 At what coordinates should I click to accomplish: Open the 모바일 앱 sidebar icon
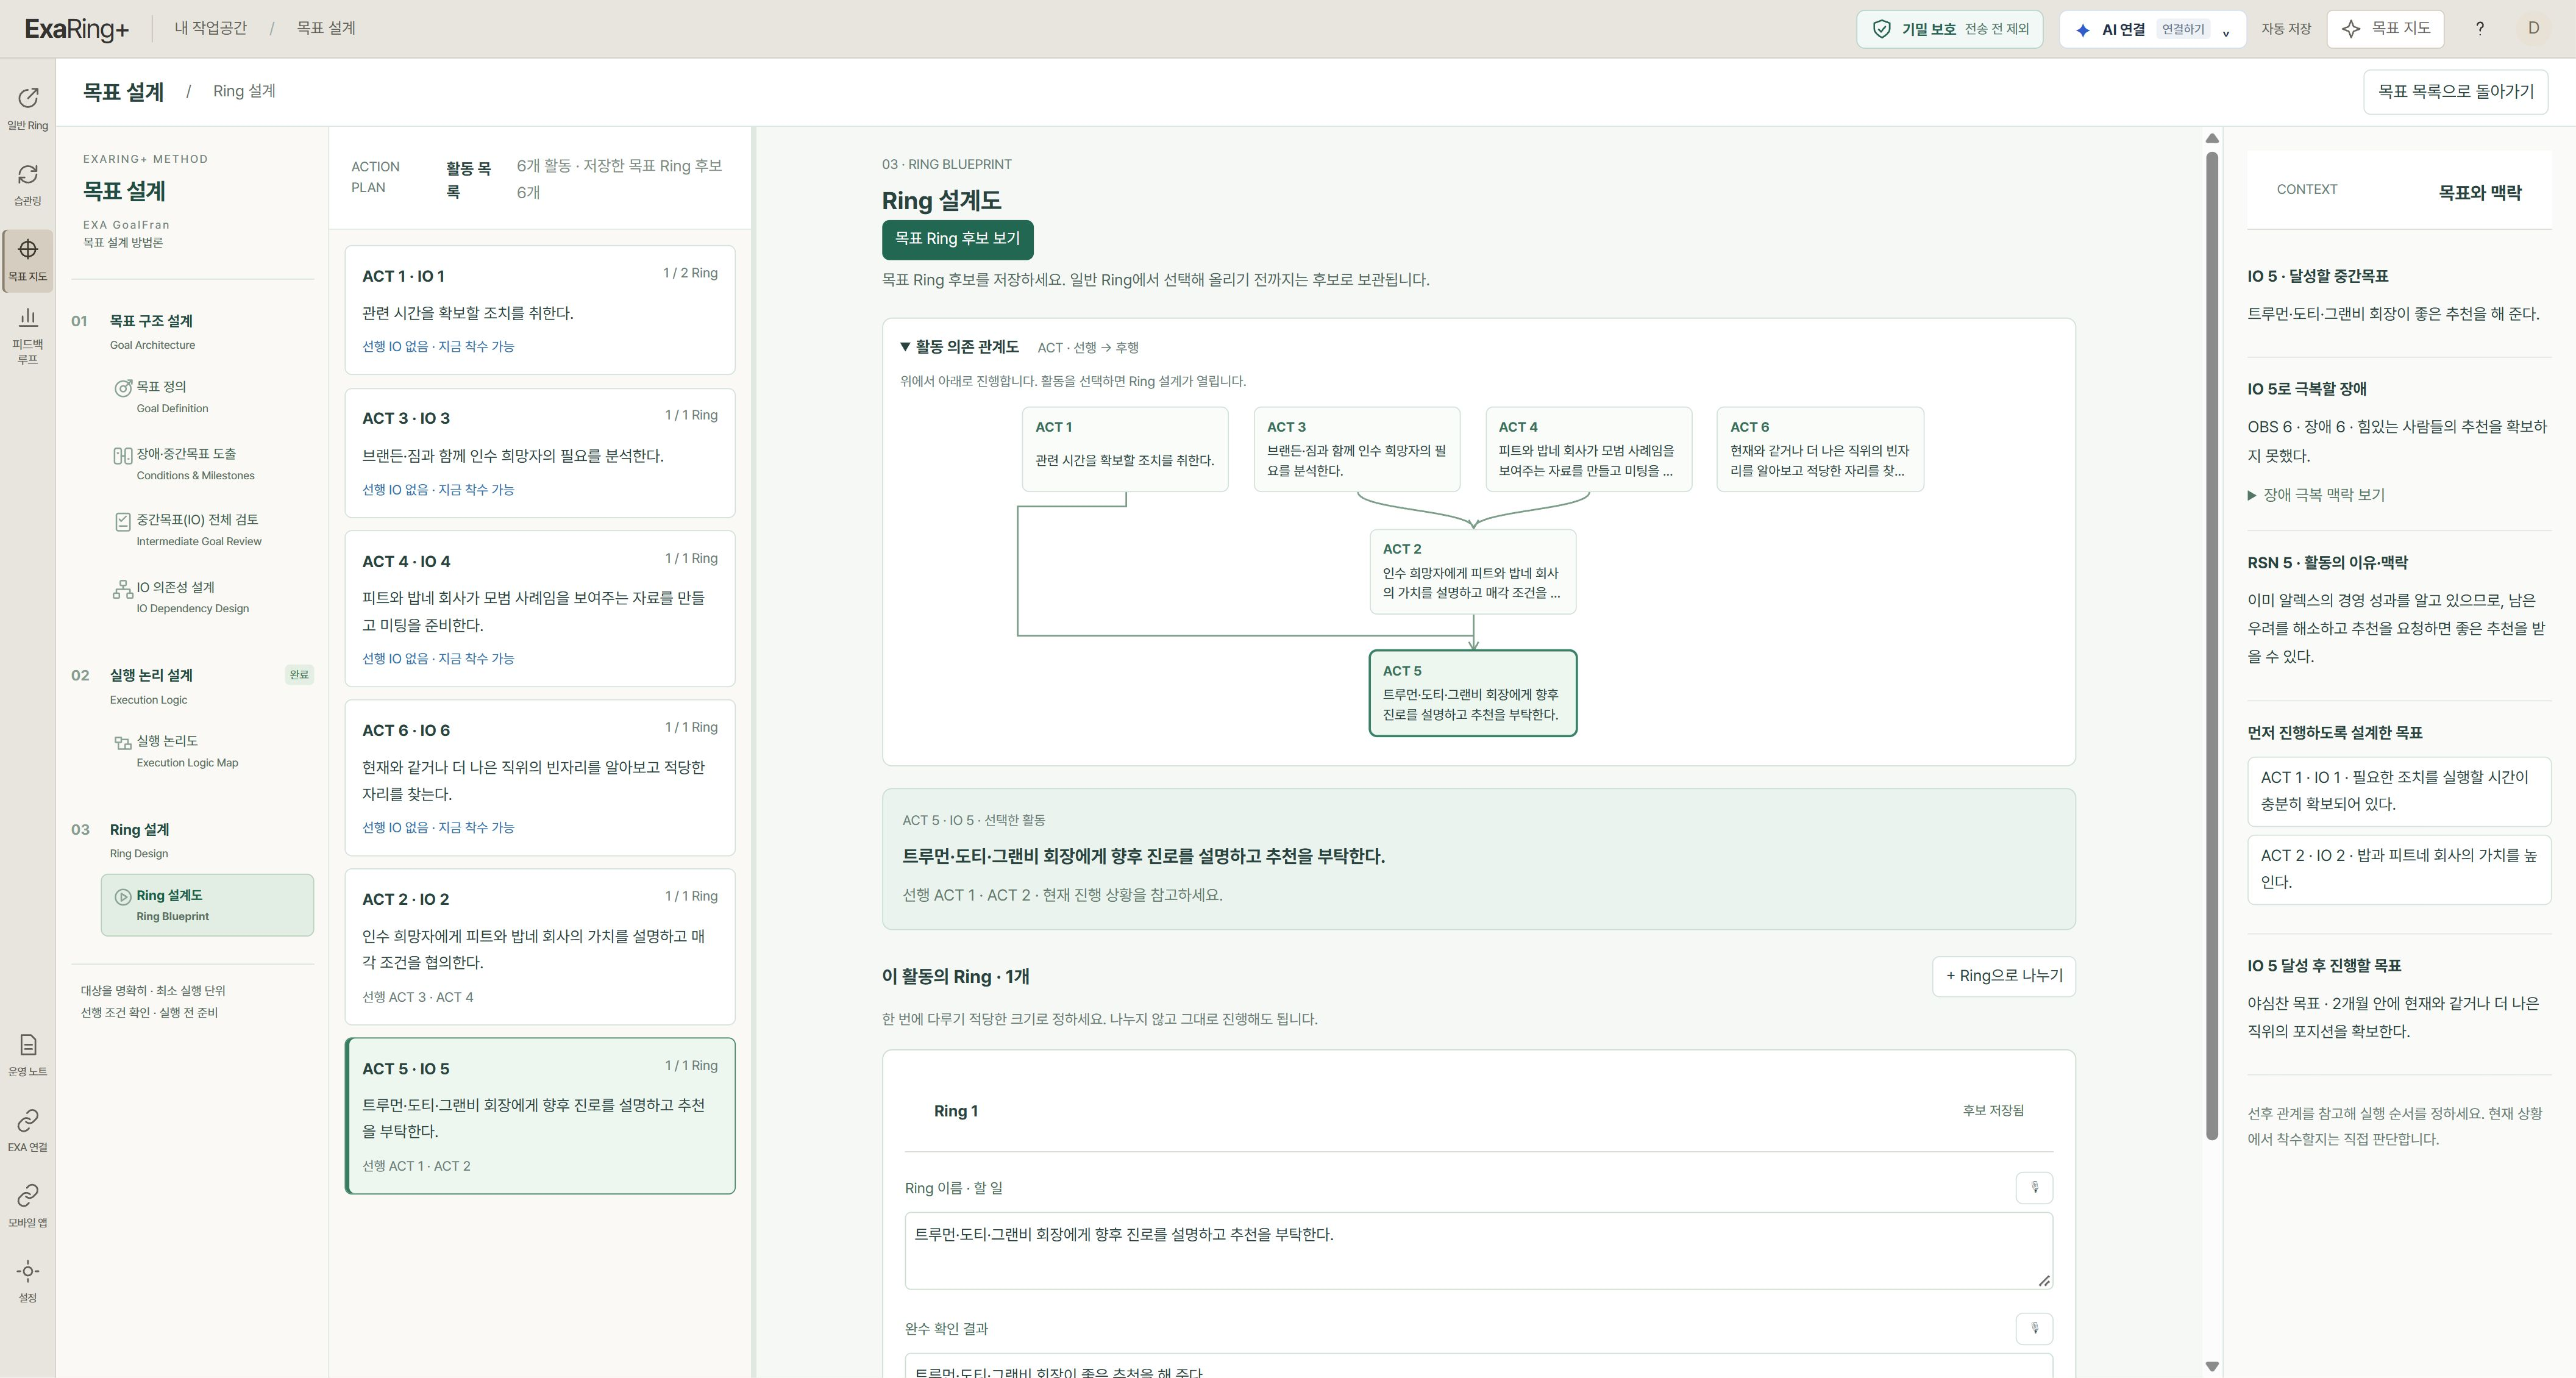point(28,1207)
